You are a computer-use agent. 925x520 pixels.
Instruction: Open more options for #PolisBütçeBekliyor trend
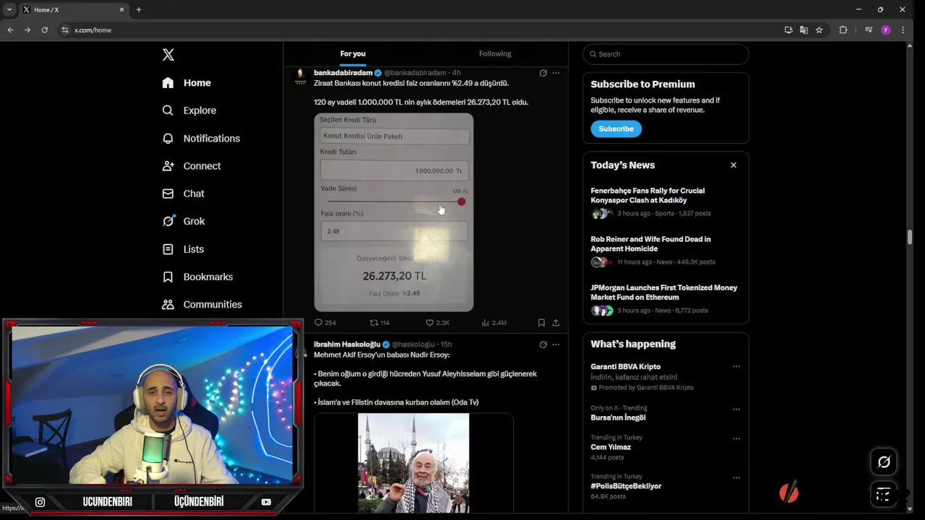736,477
